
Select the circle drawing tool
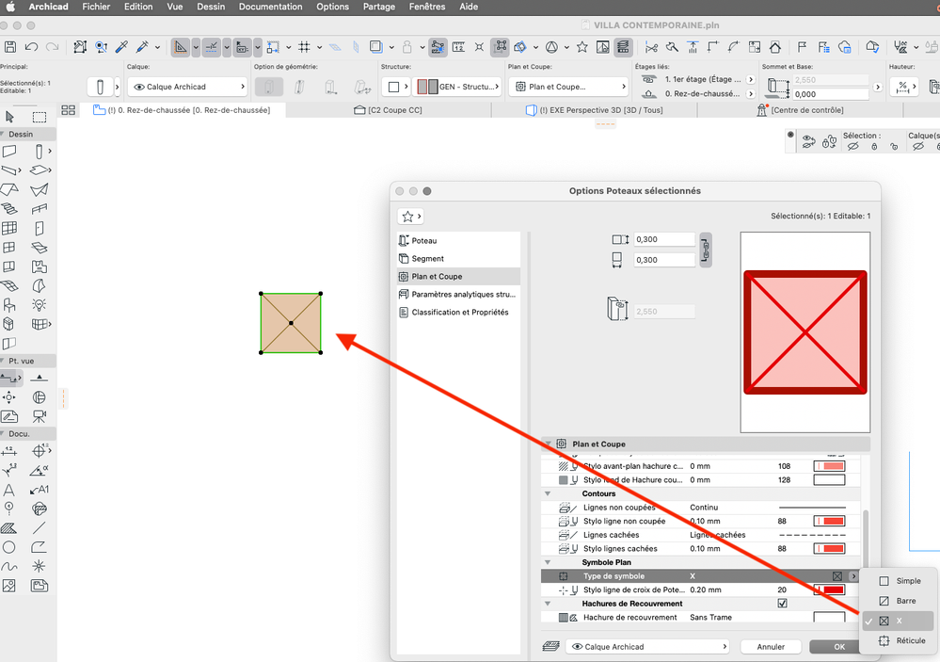coord(9,546)
